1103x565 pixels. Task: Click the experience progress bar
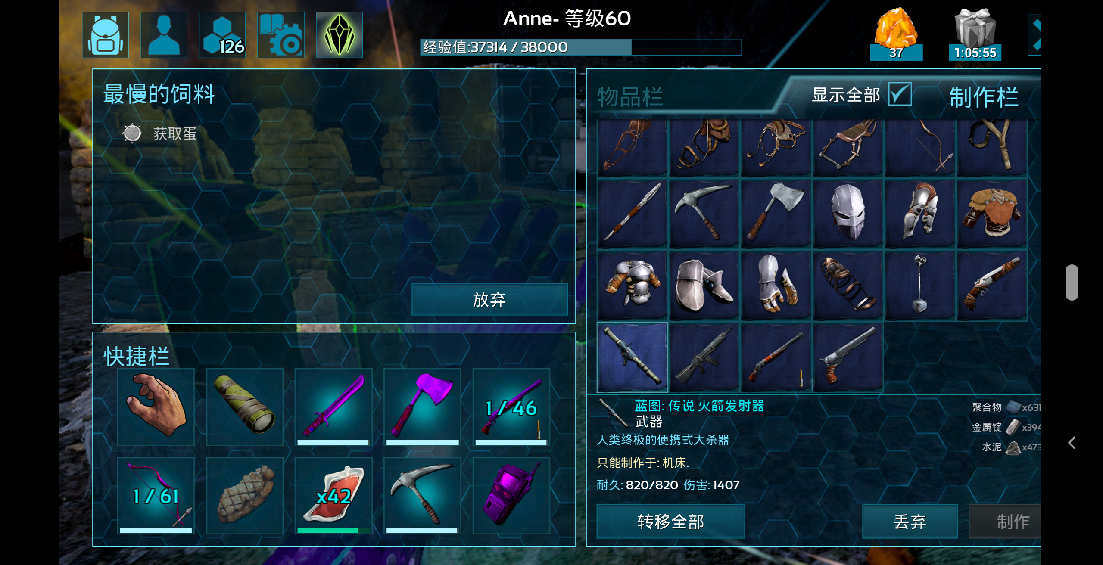pos(581,47)
